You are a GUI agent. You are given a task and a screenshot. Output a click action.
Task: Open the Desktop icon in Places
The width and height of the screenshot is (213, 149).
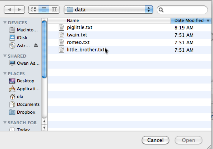tap(12, 81)
